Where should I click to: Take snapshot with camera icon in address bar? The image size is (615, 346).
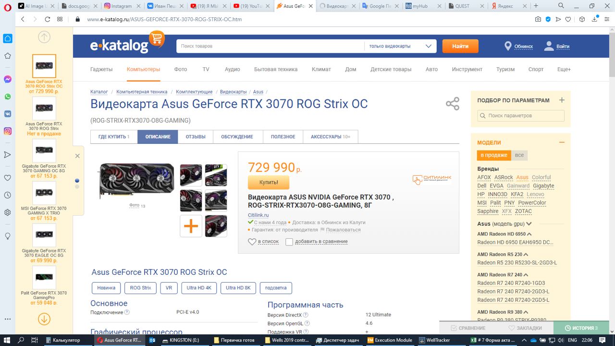click(x=538, y=19)
